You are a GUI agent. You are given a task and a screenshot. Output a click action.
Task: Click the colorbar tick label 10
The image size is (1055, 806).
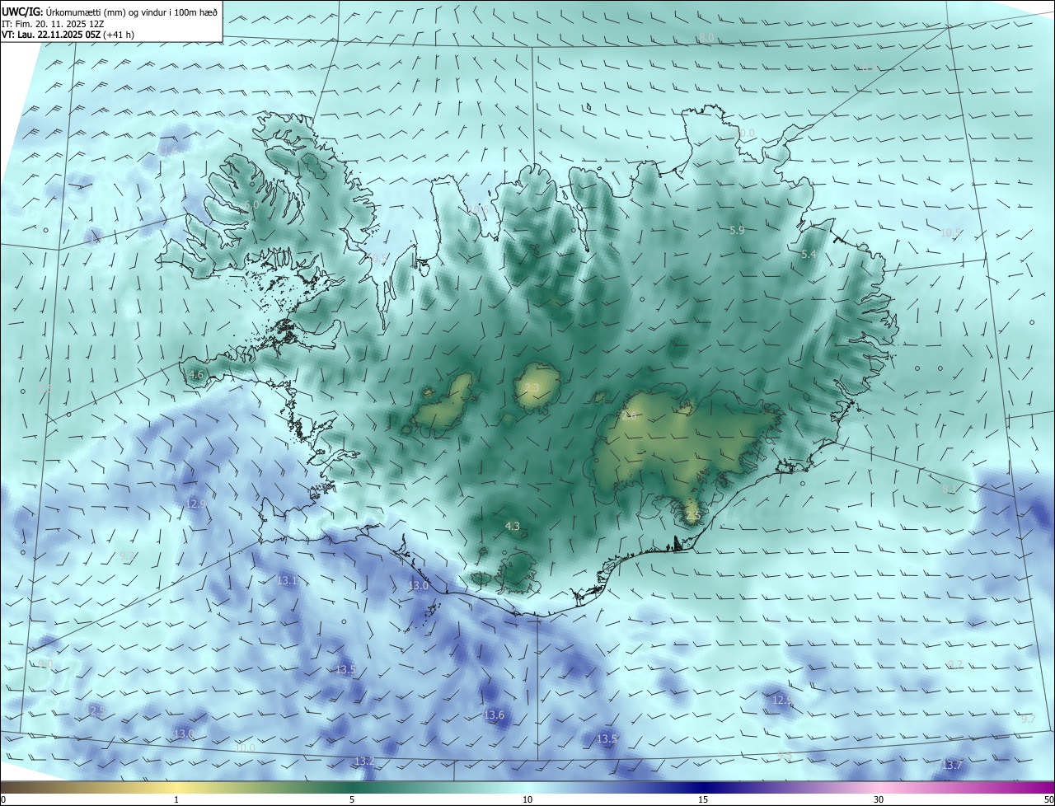click(x=527, y=800)
